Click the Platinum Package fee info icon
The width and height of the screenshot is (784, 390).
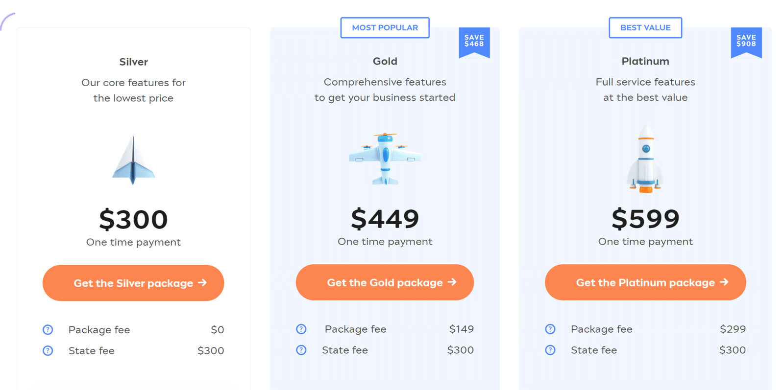[550, 329]
